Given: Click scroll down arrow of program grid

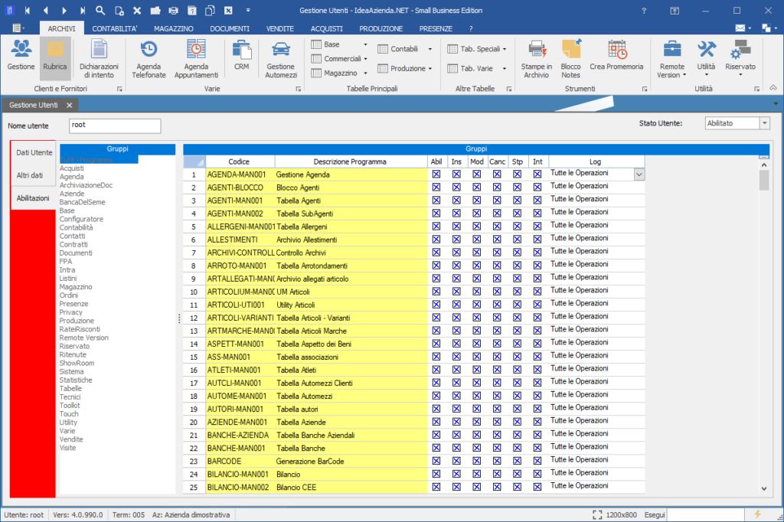Looking at the screenshot, I should pos(763,488).
